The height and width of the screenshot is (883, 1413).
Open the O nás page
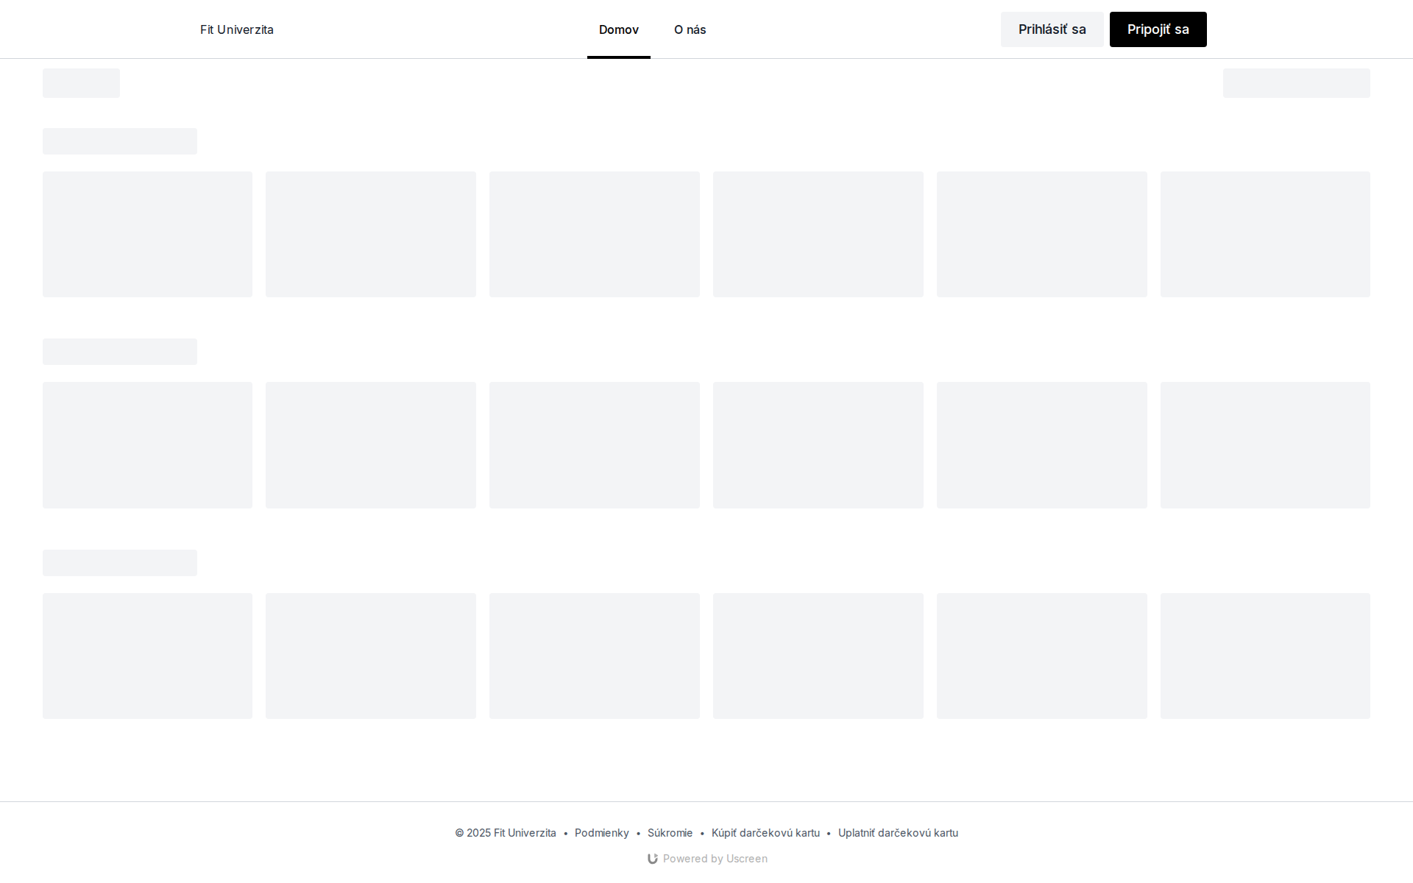(x=690, y=29)
